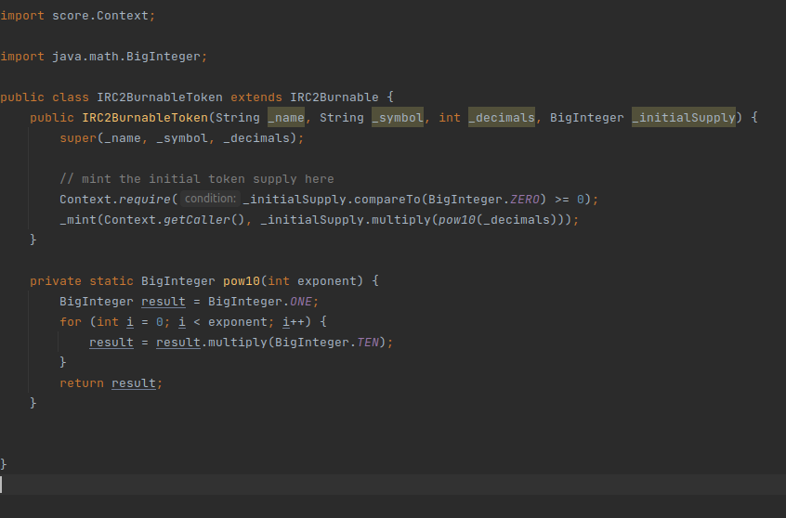Click the BigInteger.ZERO constant
The image size is (786, 518).
click(526, 199)
